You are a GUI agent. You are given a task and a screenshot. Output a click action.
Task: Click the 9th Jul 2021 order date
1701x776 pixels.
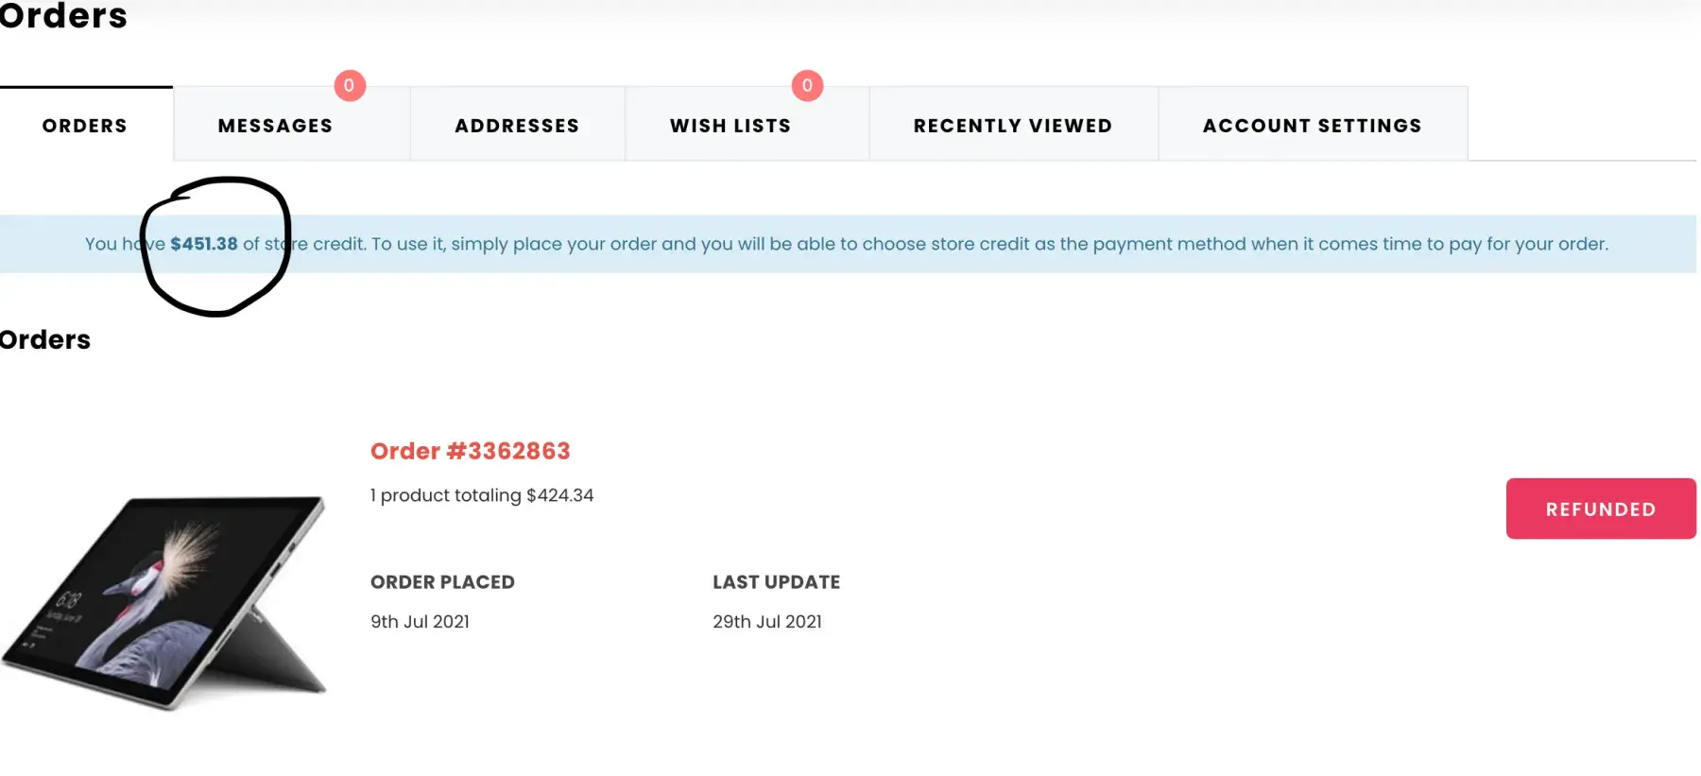pyautogui.click(x=420, y=622)
